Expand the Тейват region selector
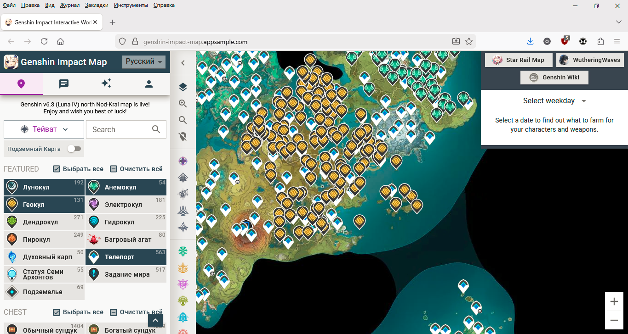Image resolution: width=628 pixels, height=334 pixels. point(44,129)
